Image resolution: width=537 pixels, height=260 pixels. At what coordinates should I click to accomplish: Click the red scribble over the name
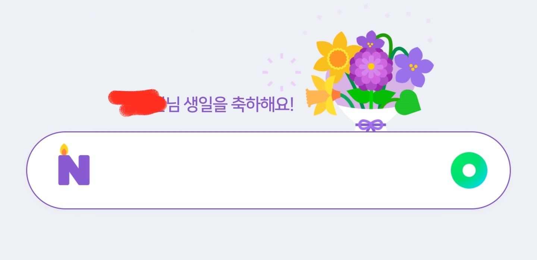pyautogui.click(x=137, y=102)
